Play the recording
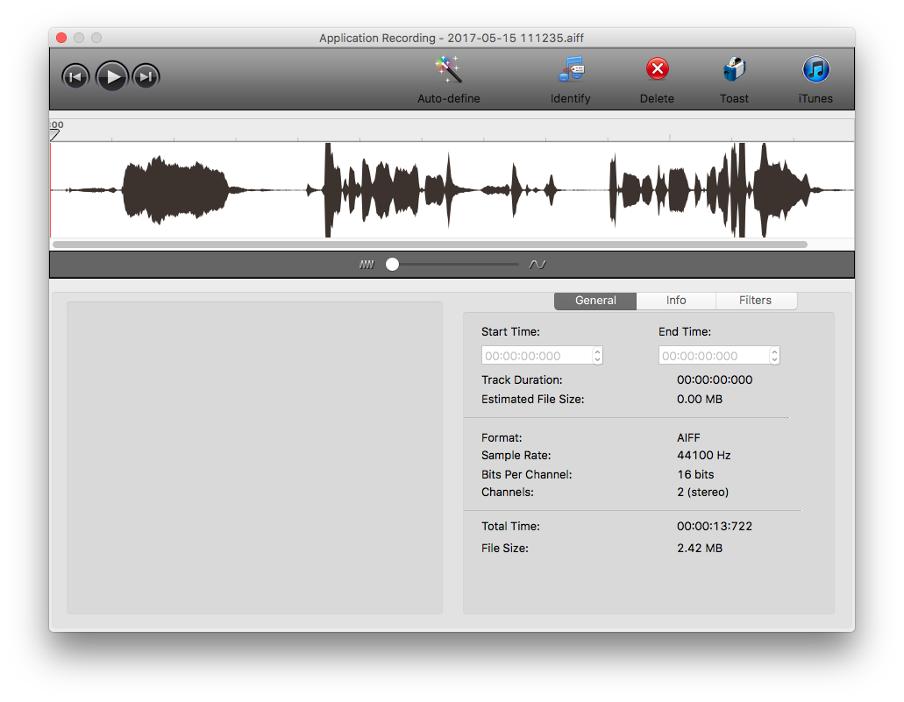The width and height of the screenshot is (904, 702). tap(112, 76)
